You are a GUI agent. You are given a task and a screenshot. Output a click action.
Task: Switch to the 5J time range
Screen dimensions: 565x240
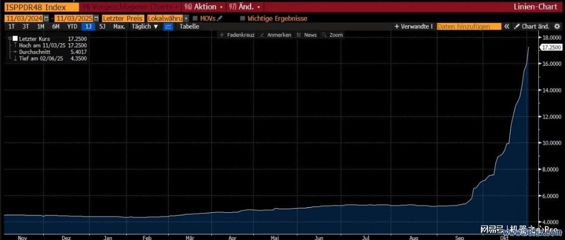pos(102,27)
